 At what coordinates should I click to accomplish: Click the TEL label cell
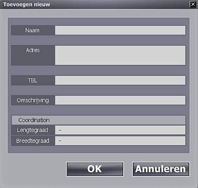[x=33, y=80]
